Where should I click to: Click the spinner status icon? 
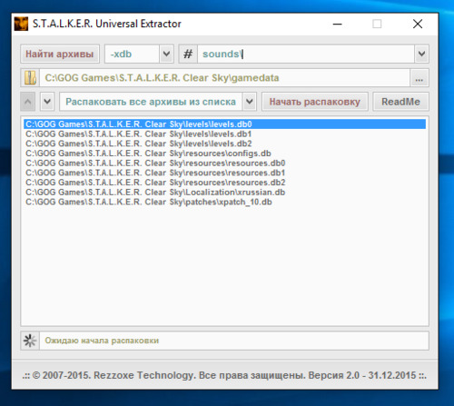point(30,341)
